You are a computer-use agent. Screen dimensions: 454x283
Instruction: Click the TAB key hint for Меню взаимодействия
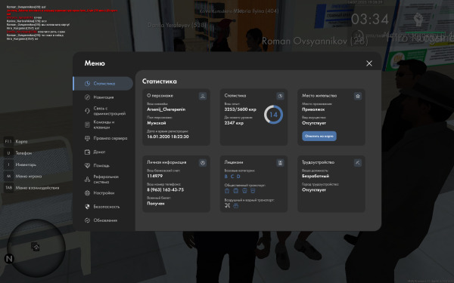coord(8,187)
